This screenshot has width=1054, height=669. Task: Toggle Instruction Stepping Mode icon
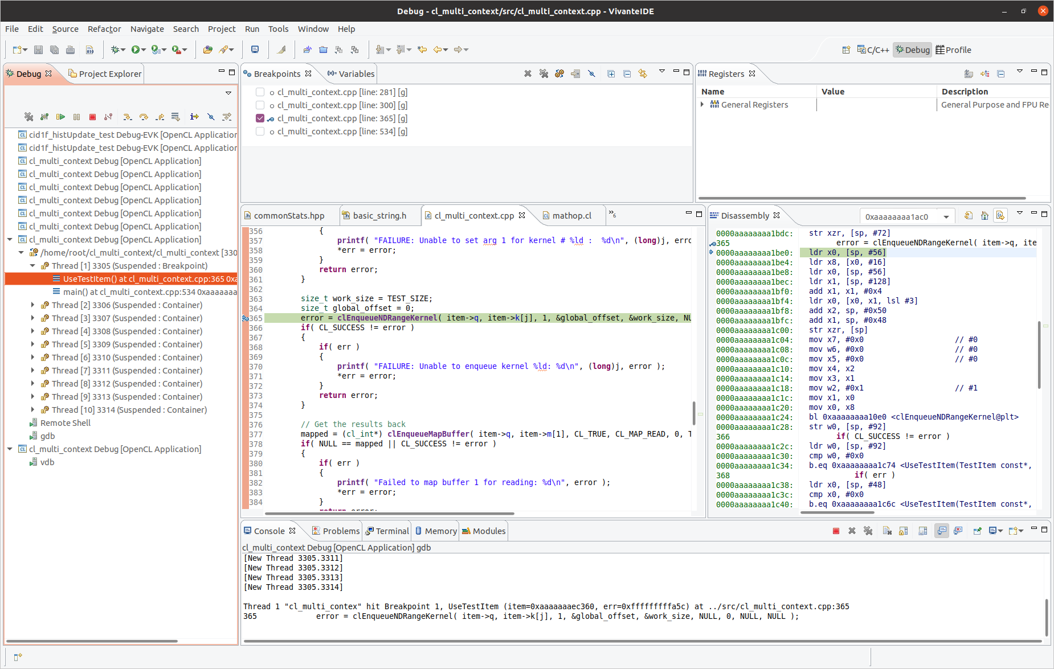(x=194, y=117)
